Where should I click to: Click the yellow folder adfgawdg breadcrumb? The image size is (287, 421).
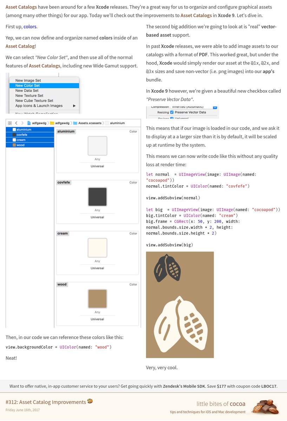point(59,123)
